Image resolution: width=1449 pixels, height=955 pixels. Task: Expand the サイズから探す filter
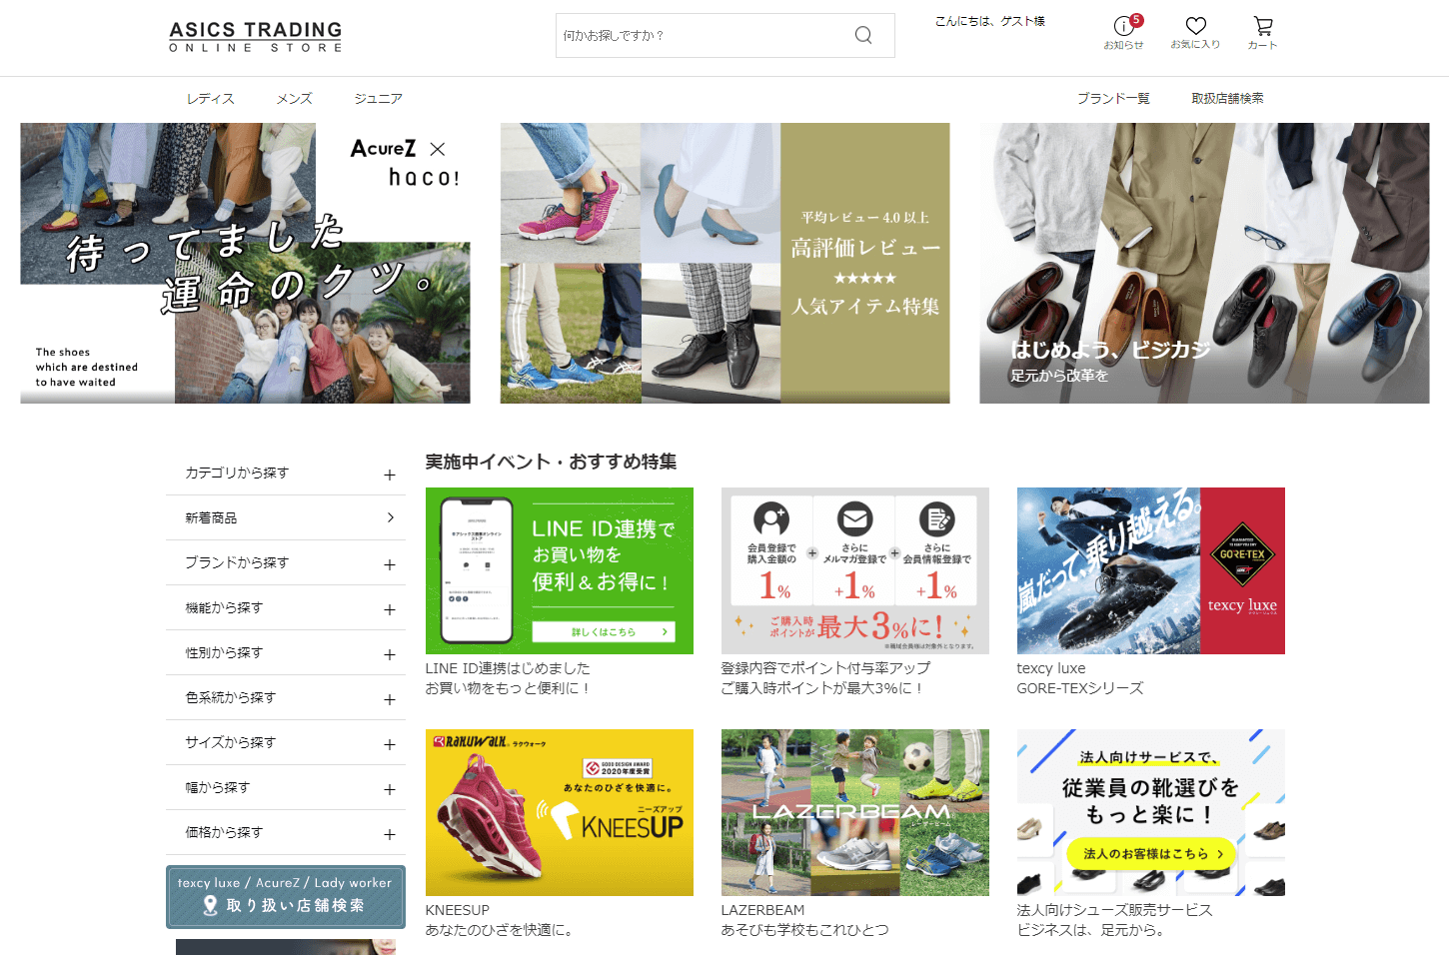[x=390, y=744]
